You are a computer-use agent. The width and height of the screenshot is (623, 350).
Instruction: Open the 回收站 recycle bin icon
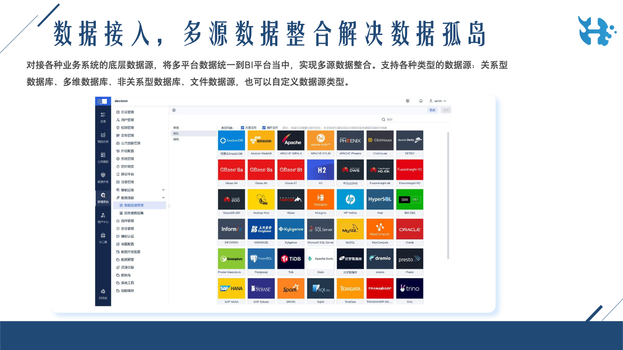[x=103, y=294]
